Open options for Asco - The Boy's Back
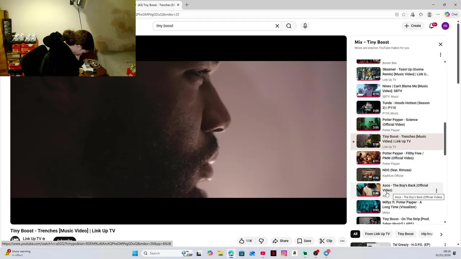 coord(437,191)
